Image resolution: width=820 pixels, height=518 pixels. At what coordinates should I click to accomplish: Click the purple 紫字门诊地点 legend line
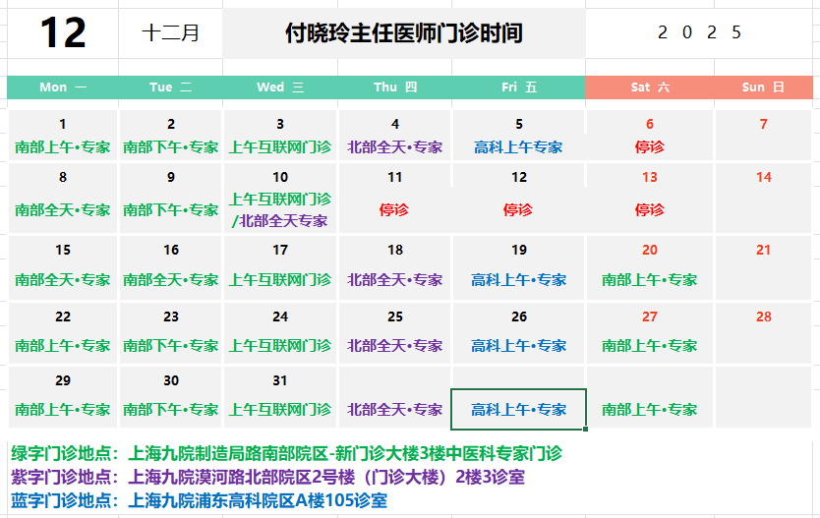(x=267, y=478)
